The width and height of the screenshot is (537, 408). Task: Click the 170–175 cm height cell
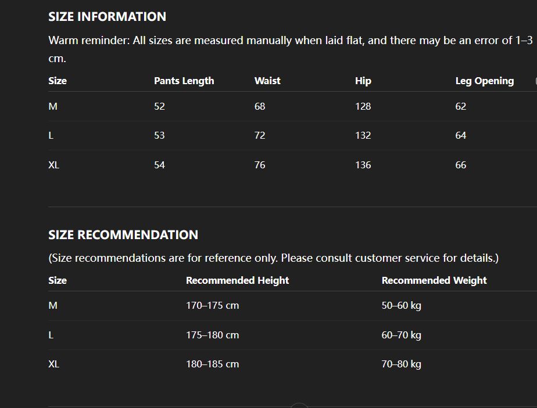tap(212, 306)
